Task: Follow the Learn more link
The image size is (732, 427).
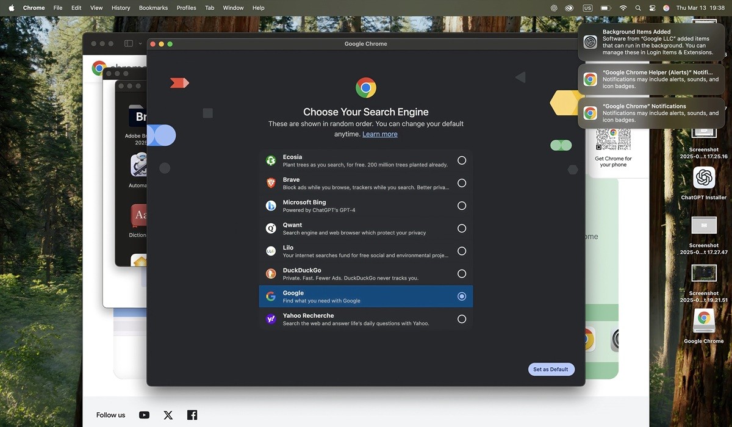Action: click(379, 134)
